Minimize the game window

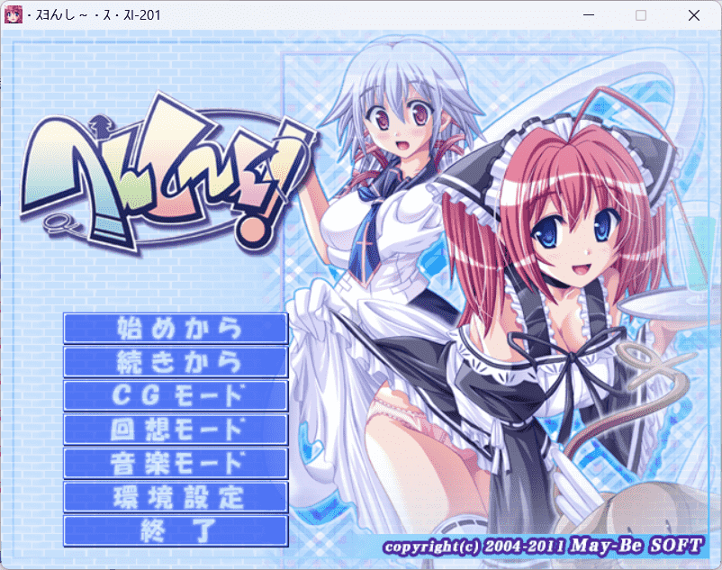pyautogui.click(x=589, y=15)
